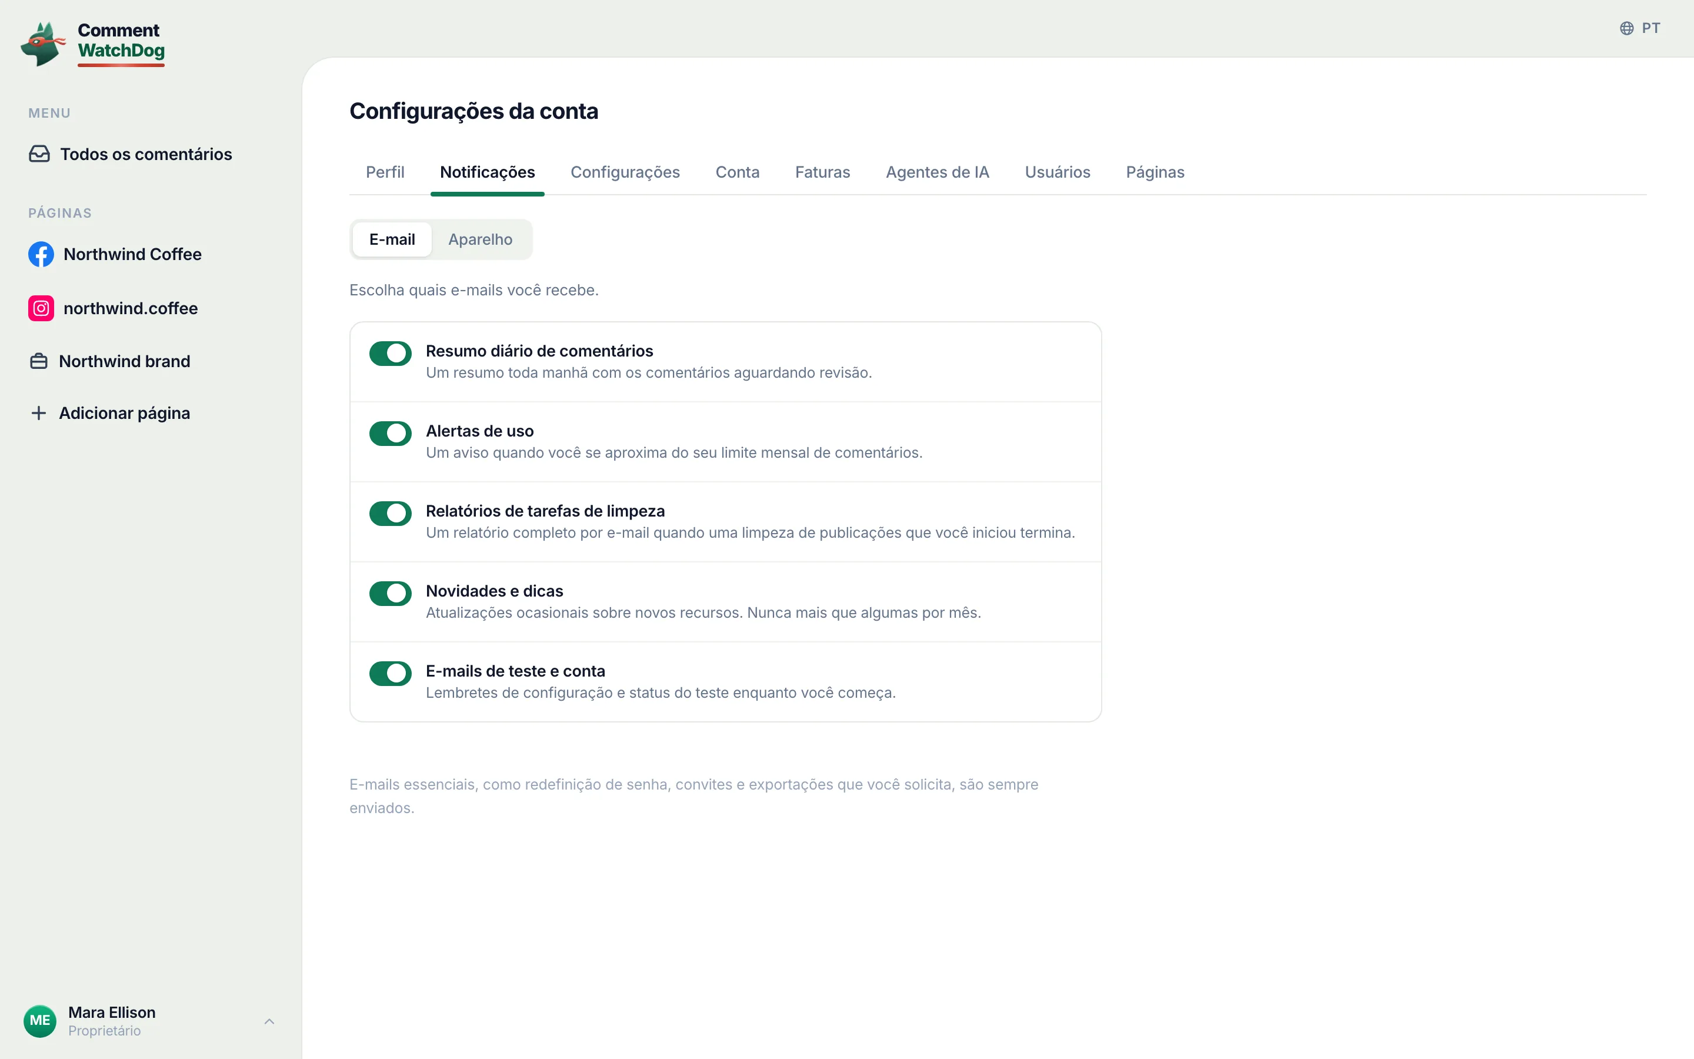The image size is (1694, 1059).
Task: Click the inbox icon beside Todos os comentários
Action: point(39,154)
